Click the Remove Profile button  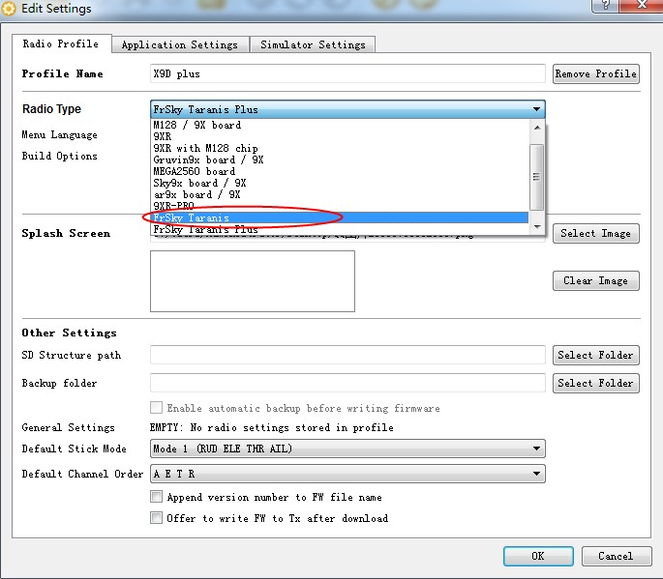click(x=596, y=73)
